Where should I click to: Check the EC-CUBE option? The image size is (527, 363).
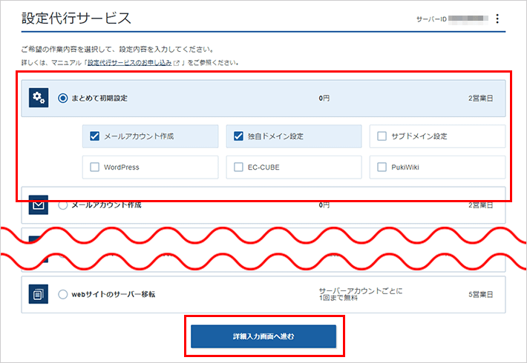[x=238, y=167]
